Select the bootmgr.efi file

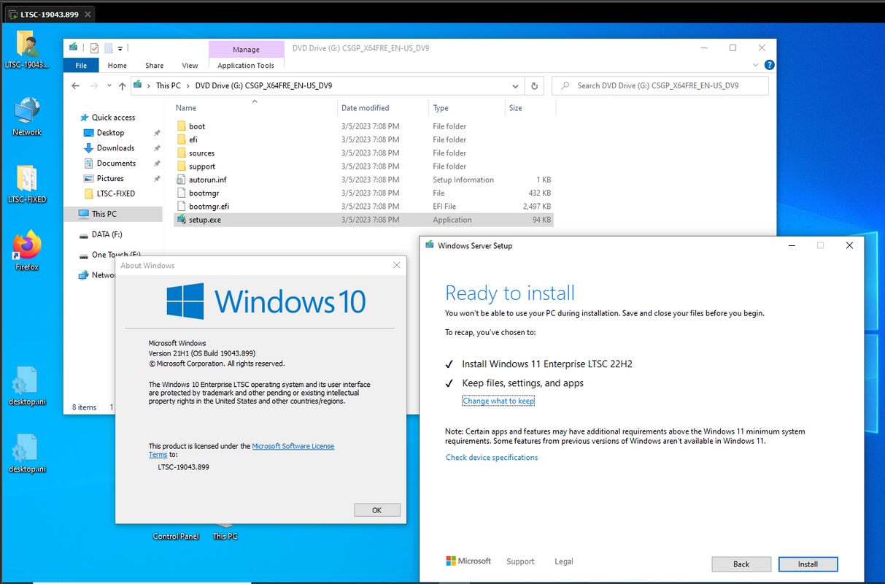tap(209, 207)
